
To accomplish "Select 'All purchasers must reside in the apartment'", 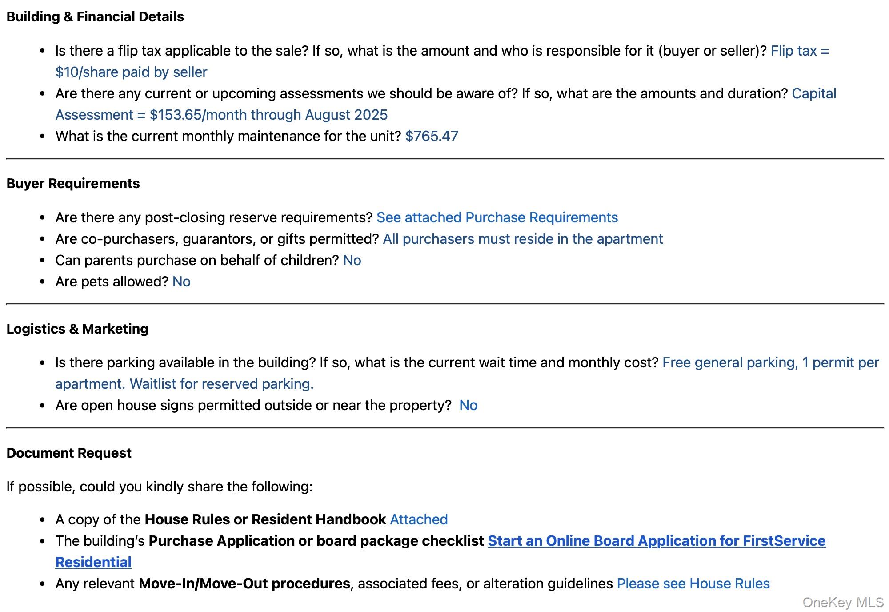I will tap(523, 239).
